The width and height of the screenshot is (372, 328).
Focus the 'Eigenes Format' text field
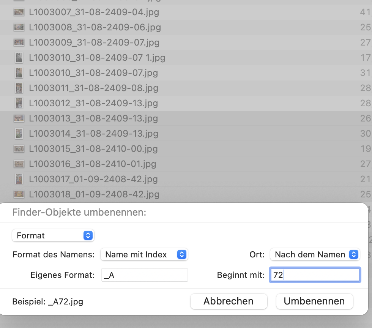tap(145, 275)
